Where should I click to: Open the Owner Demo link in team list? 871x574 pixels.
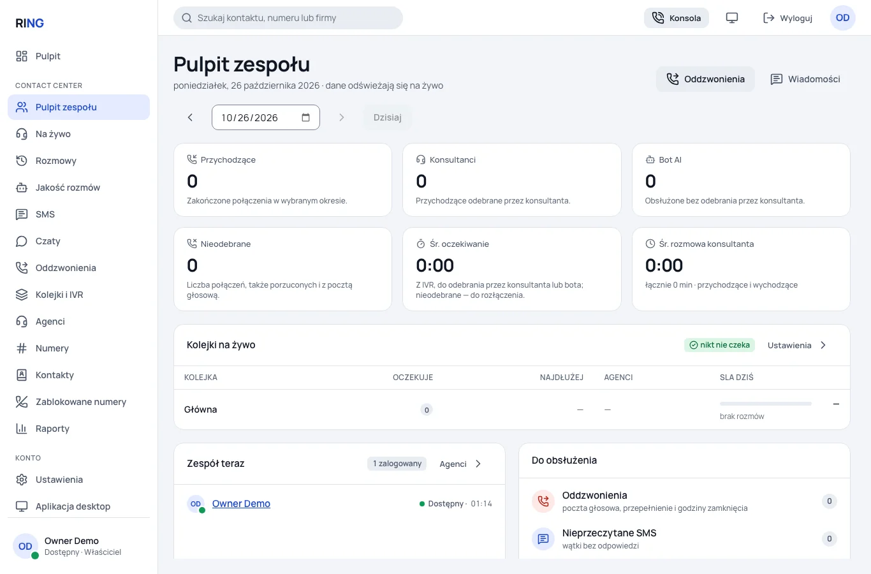[241, 504]
